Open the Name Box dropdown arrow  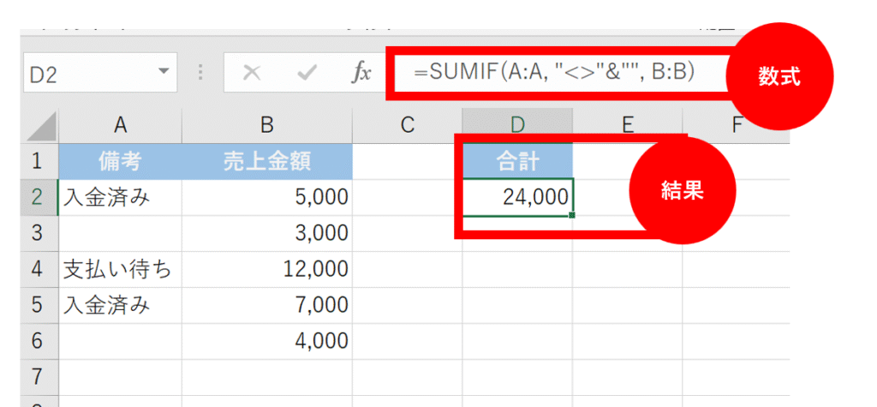164,74
